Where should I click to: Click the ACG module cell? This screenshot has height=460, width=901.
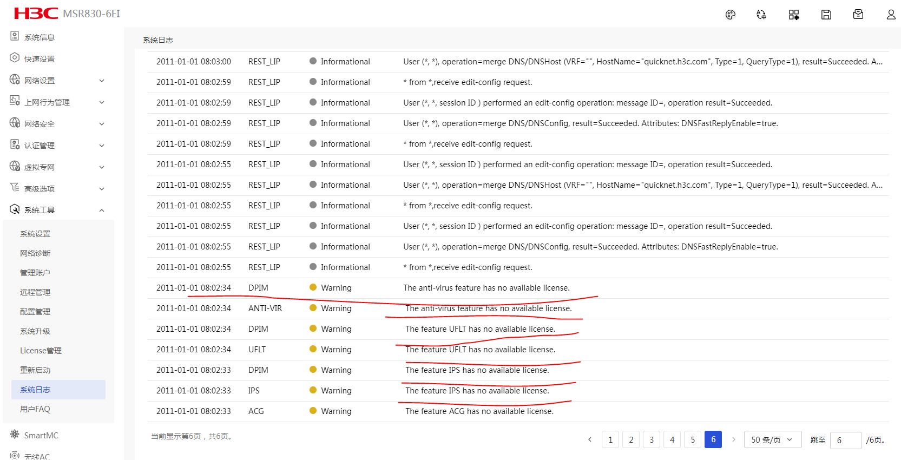click(256, 411)
